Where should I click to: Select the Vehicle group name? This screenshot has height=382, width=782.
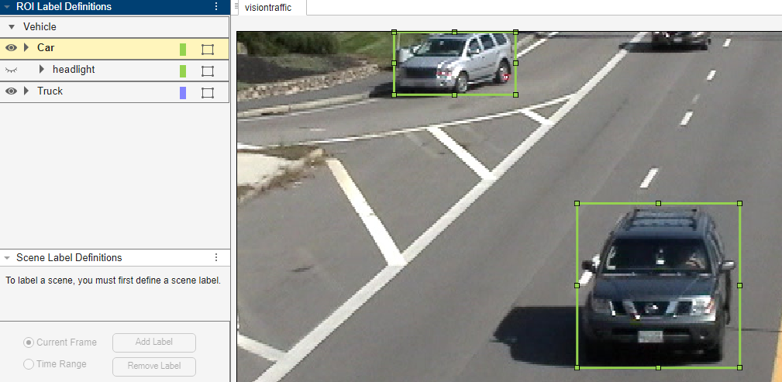coord(40,27)
